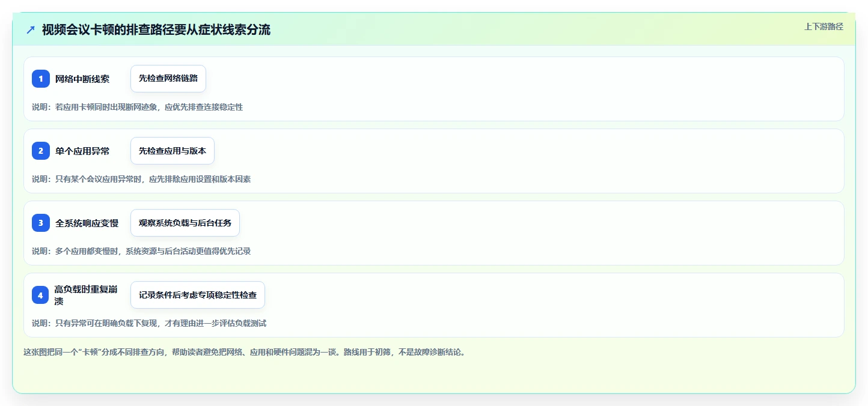868x406 pixels.
Task: Click the note starting 说明：若应用卡顿同时出现断网迹象
Action: 138,107
